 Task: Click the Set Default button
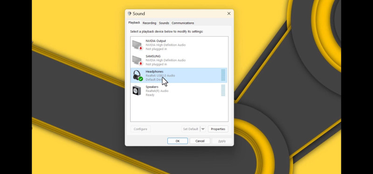191,129
